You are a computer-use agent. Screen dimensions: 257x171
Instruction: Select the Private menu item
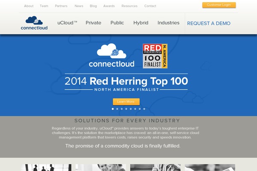coord(93,23)
